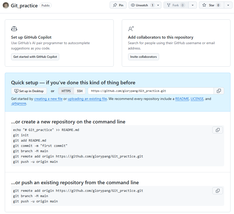234x214 pixels.
Task: Click the repository URL field
Action: coord(151,91)
